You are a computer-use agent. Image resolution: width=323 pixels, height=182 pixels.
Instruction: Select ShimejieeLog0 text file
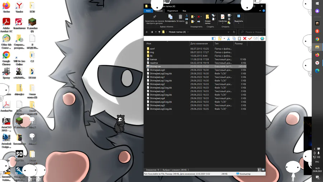tap(157, 70)
